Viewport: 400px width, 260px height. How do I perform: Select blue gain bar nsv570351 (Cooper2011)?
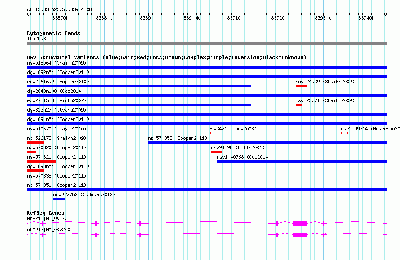207,190
